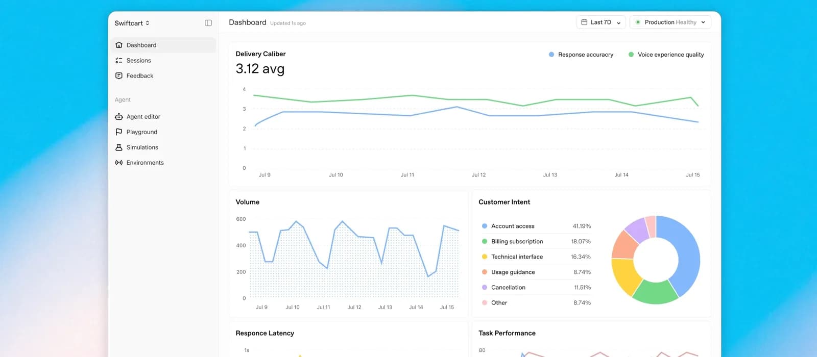817x357 pixels.
Task: Open the Last 7D date range dropdown
Action: (601, 22)
